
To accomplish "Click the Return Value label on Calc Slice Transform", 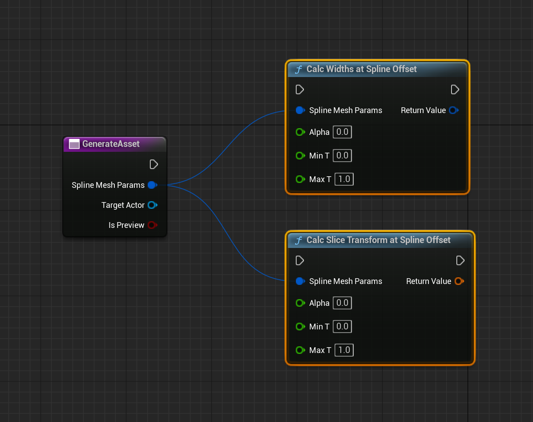I will coord(428,281).
